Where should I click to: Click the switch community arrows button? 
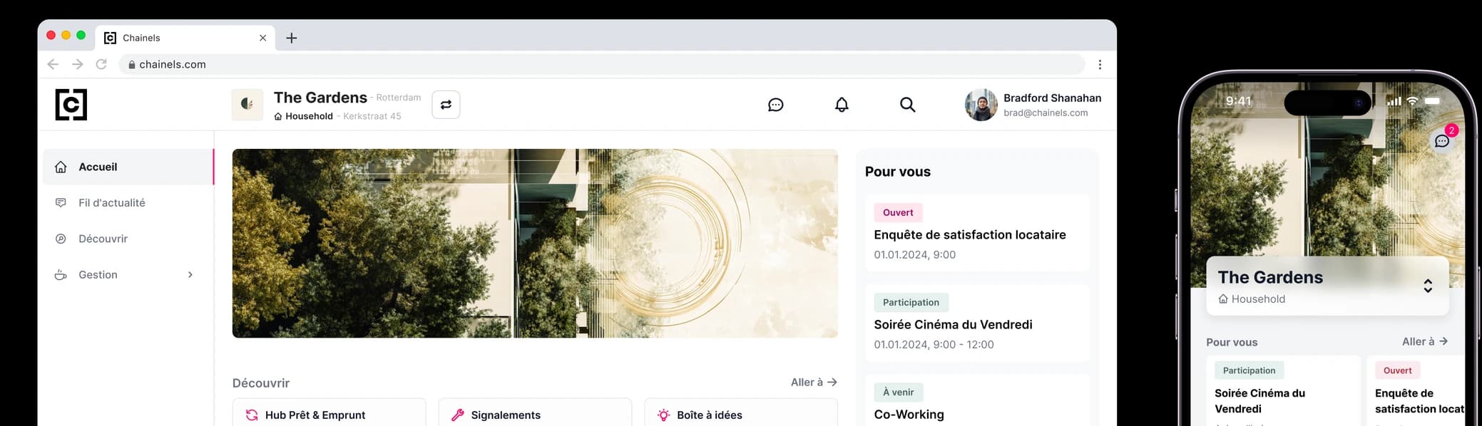click(x=446, y=105)
